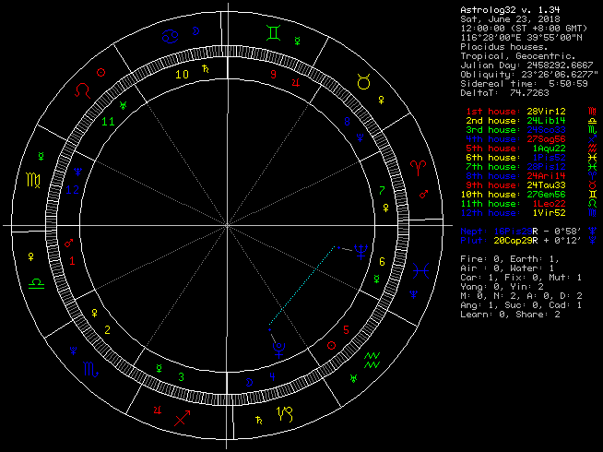Click the large blue Pluto planet glyph

point(278,350)
